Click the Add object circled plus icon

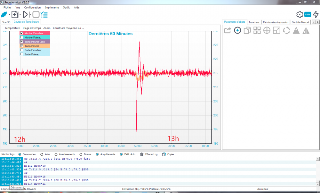[x=237, y=31]
